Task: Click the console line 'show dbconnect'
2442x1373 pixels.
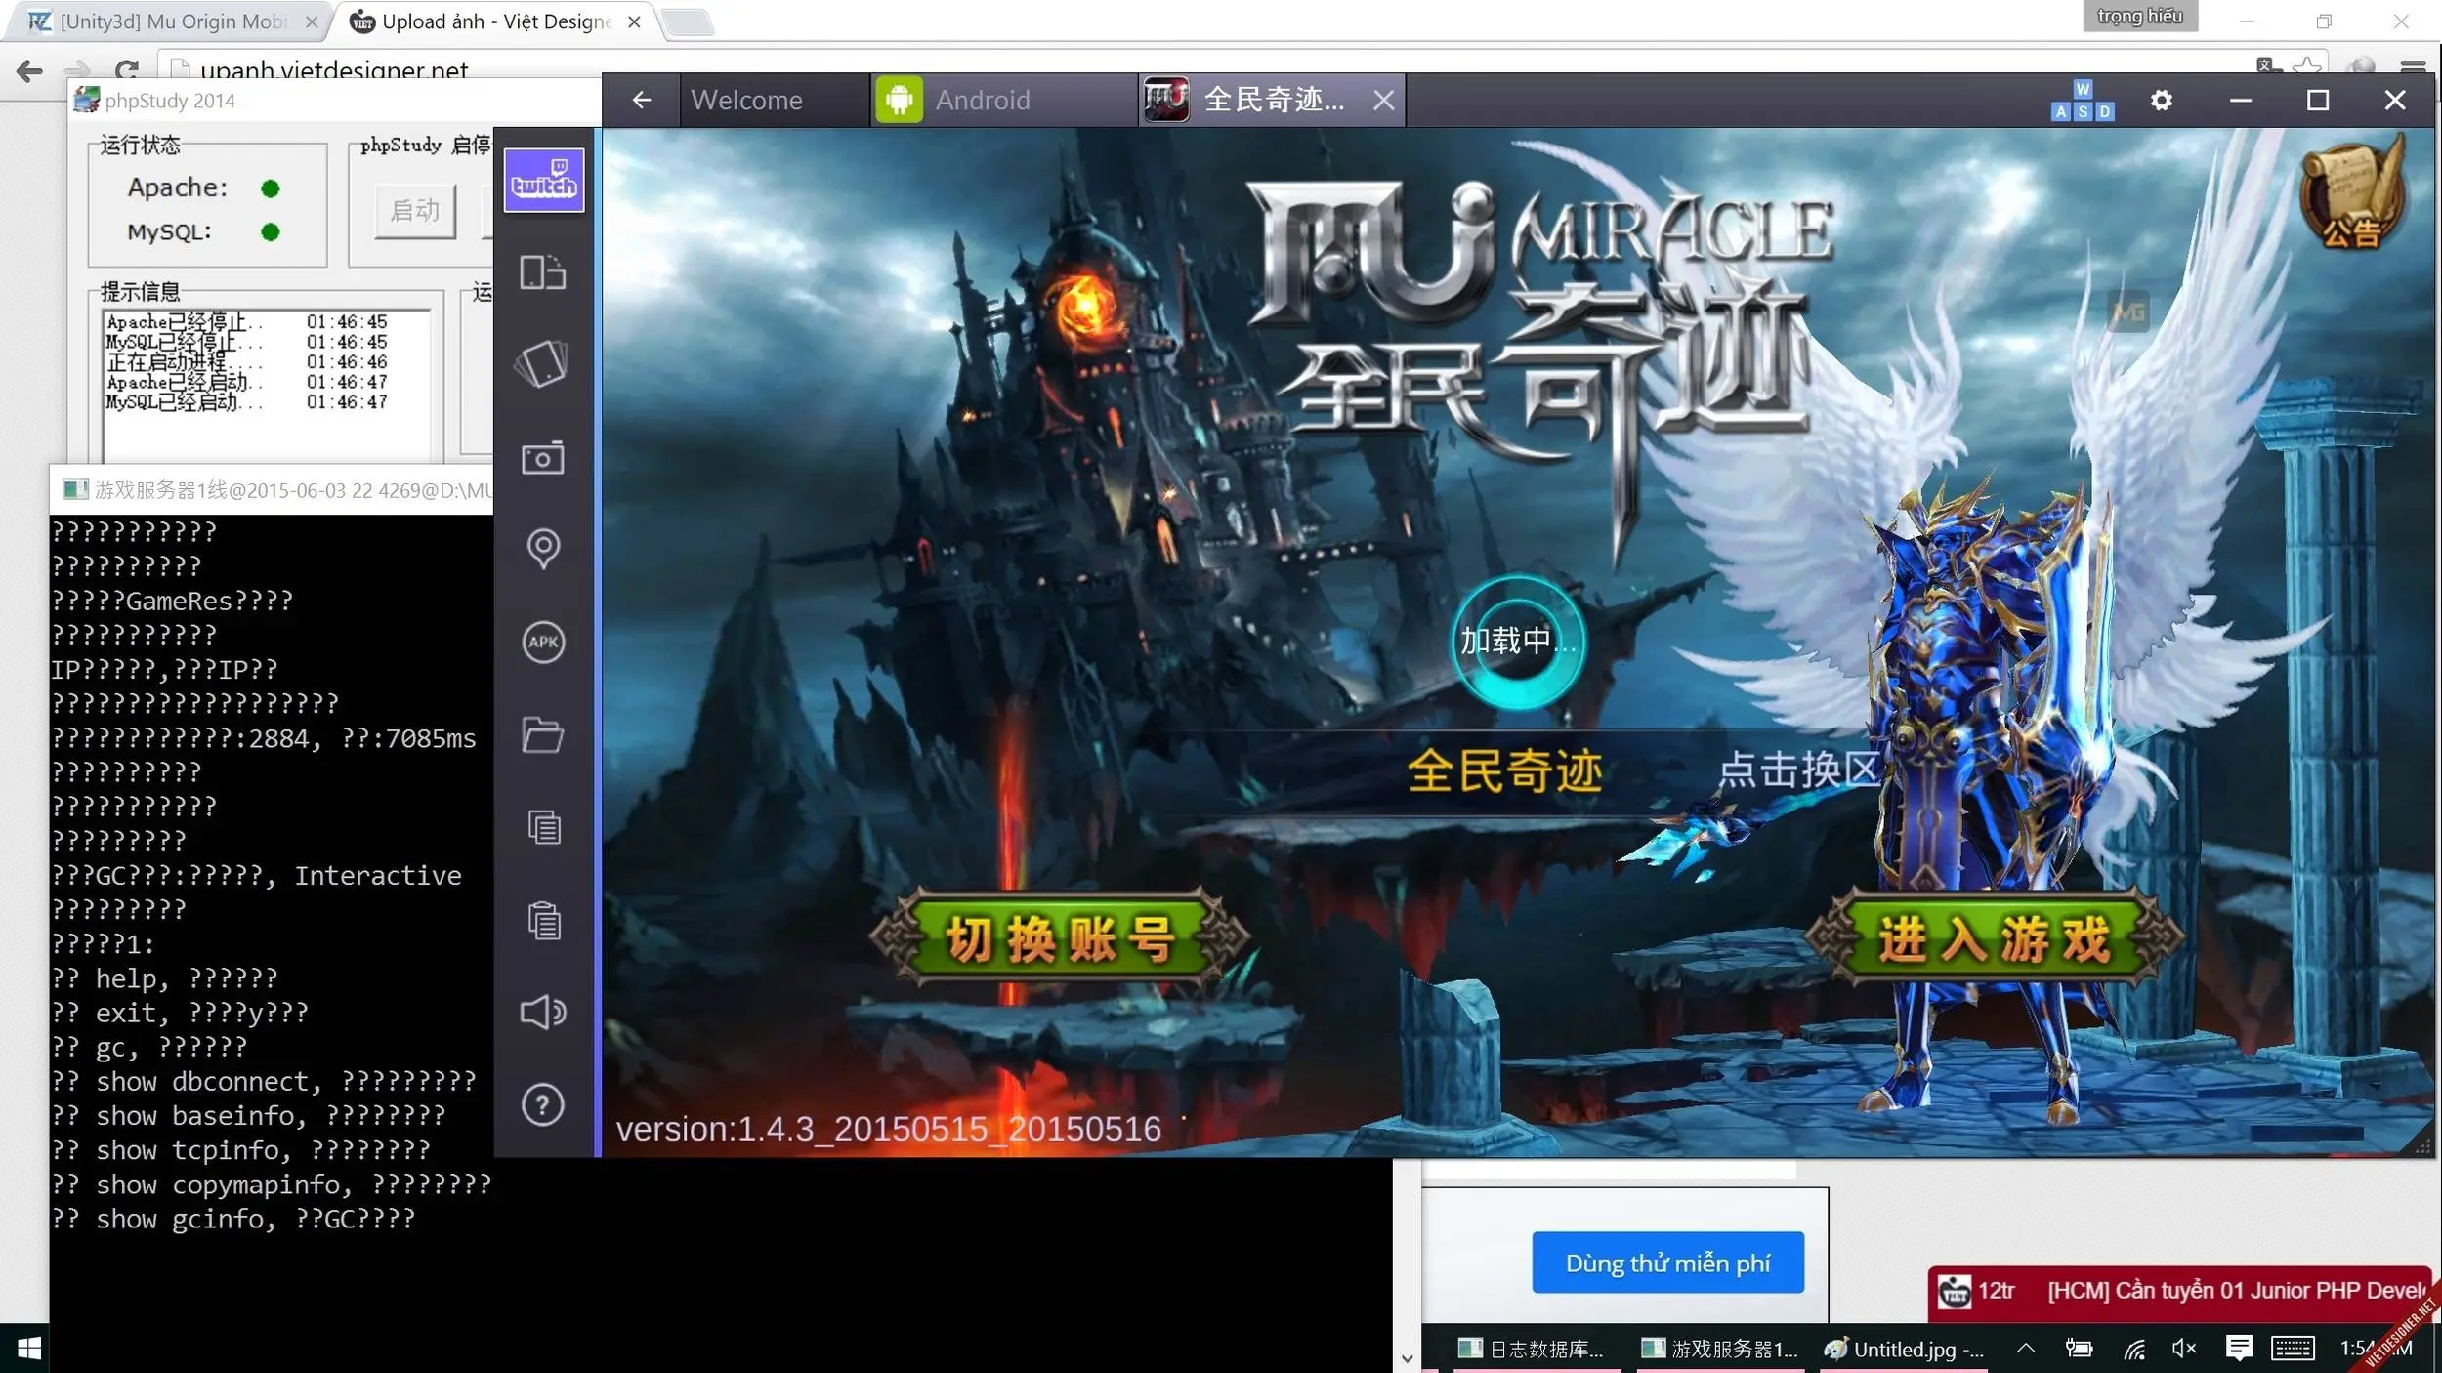Action: (264, 1081)
